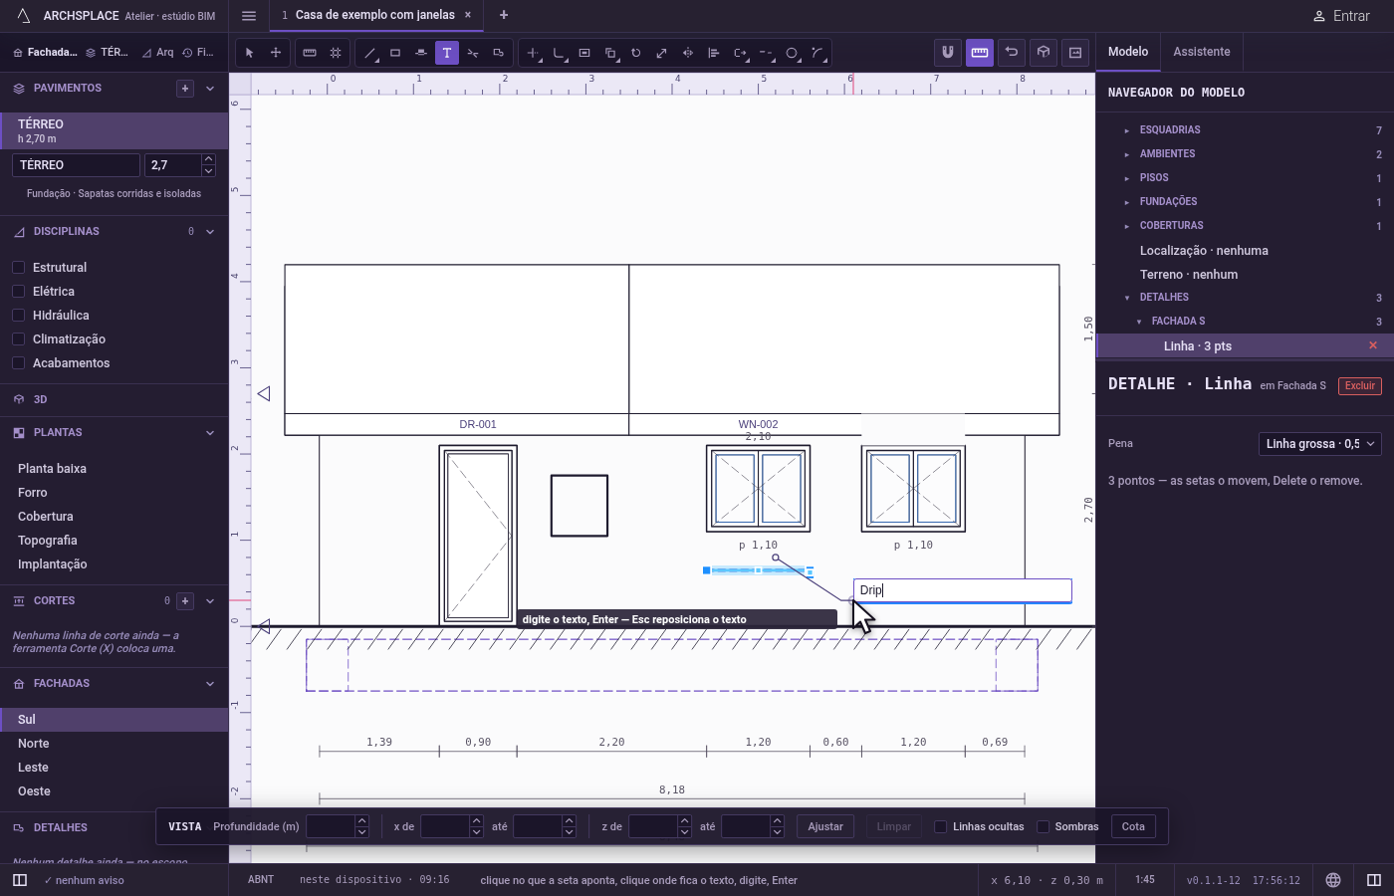Toggle the Linhas ocultas checkbox
1394x896 pixels.
click(x=940, y=826)
